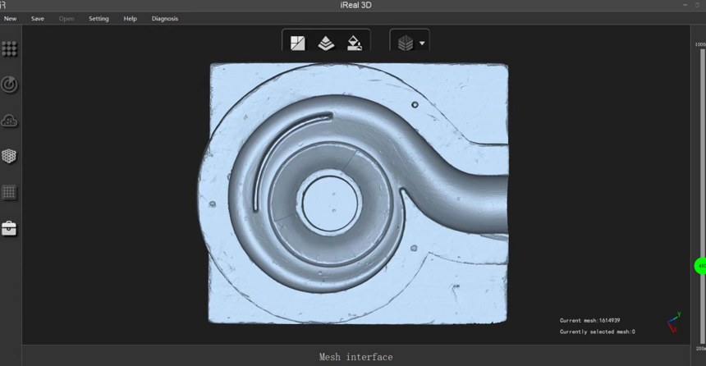Open the toolbox briefcase icon in sidebar
The height and width of the screenshot is (366, 706).
click(x=9, y=228)
